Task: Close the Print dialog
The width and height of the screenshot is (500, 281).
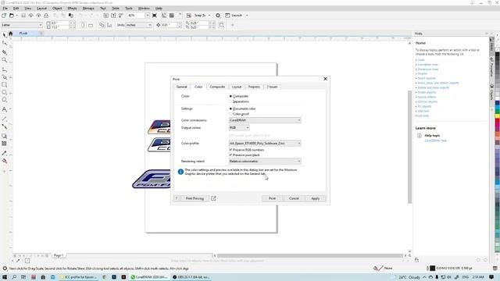Action: [x=325, y=79]
